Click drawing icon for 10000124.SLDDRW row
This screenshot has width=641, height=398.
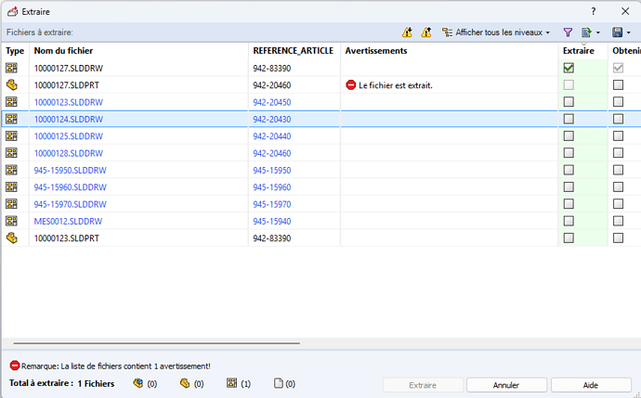pos(11,119)
